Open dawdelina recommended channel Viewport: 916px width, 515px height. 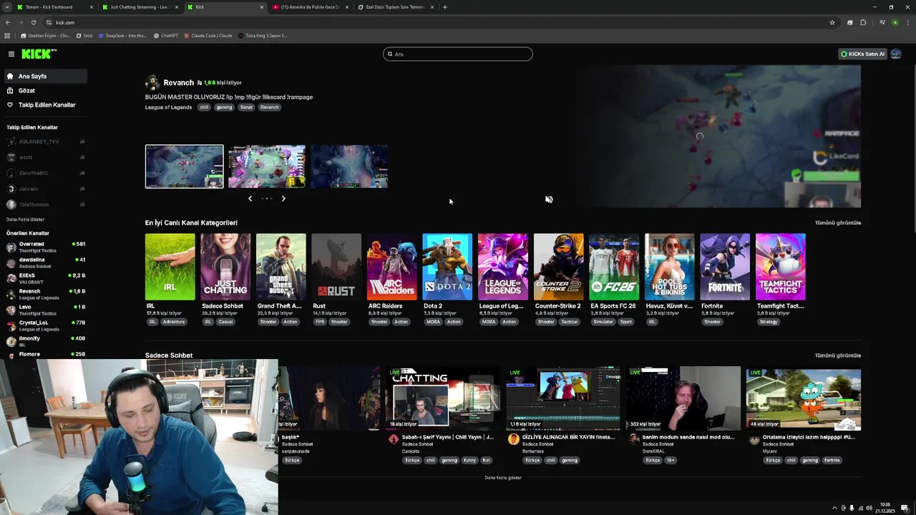point(44,263)
